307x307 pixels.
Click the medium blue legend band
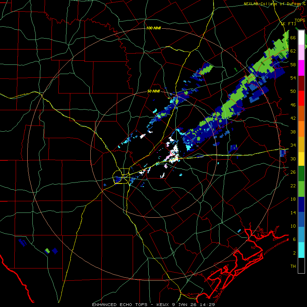(301, 219)
